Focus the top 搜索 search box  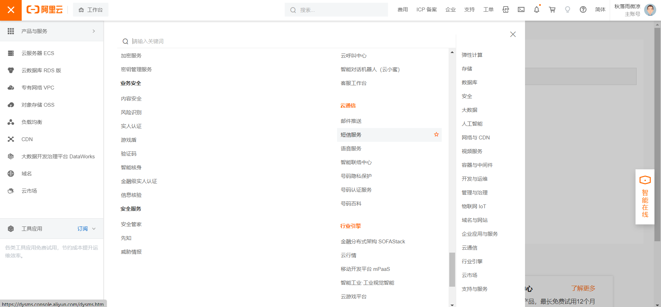tap(336, 10)
